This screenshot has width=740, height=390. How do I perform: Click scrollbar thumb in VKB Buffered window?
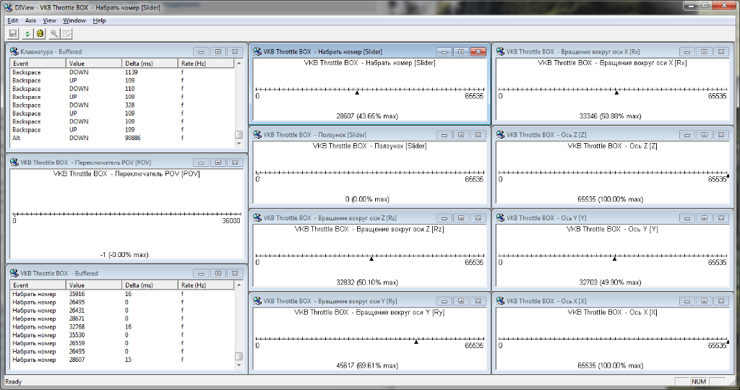coord(238,357)
